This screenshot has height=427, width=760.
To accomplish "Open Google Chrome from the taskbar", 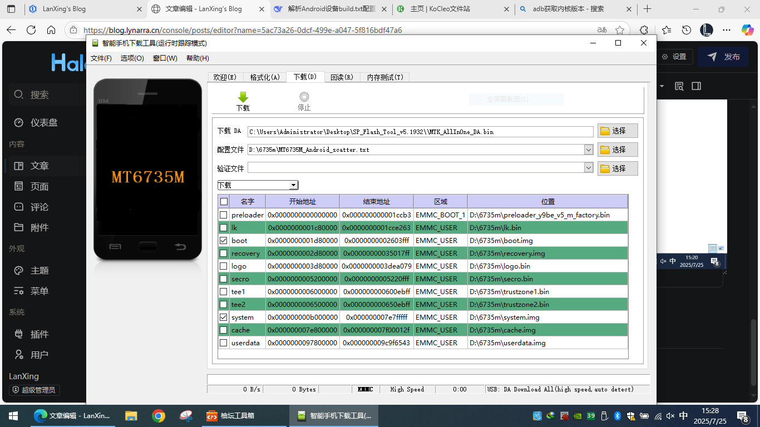I will coord(159,416).
